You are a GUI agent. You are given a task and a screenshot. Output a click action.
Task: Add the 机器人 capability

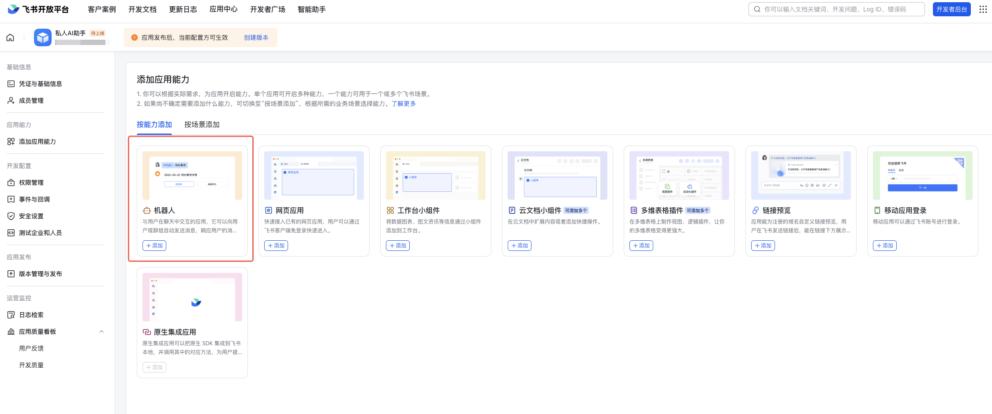click(x=154, y=246)
